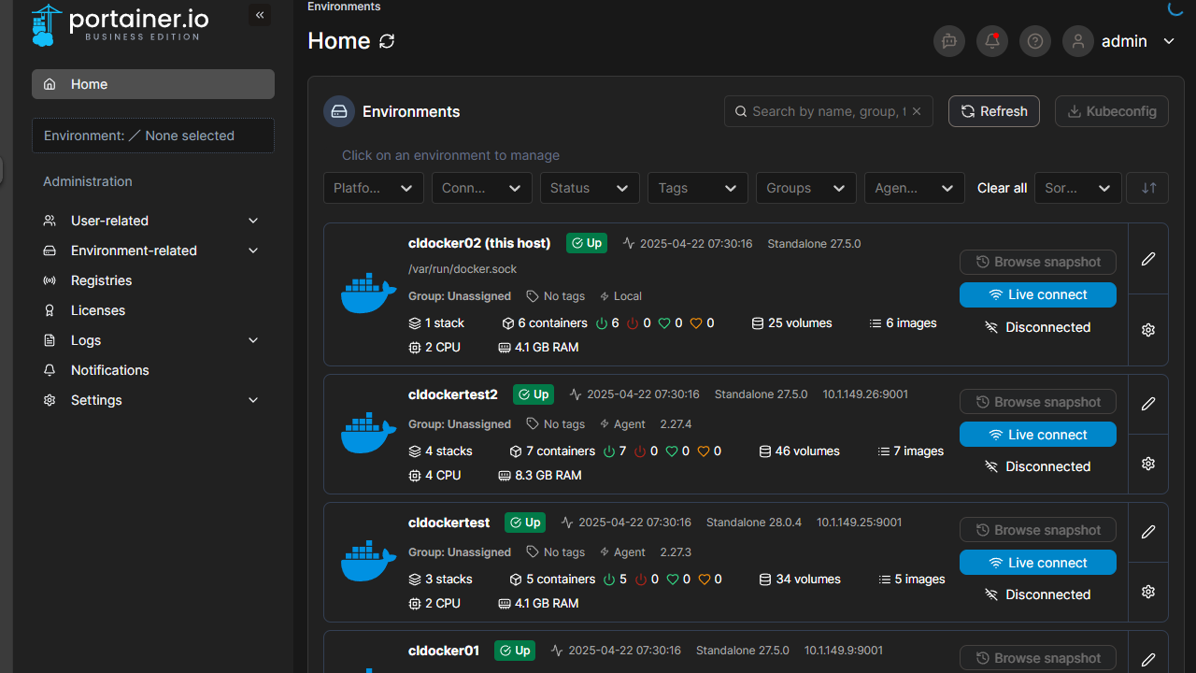Collapse the sidebar with the double-chevron icon
Viewport: 1196px width, 673px height.
click(260, 15)
